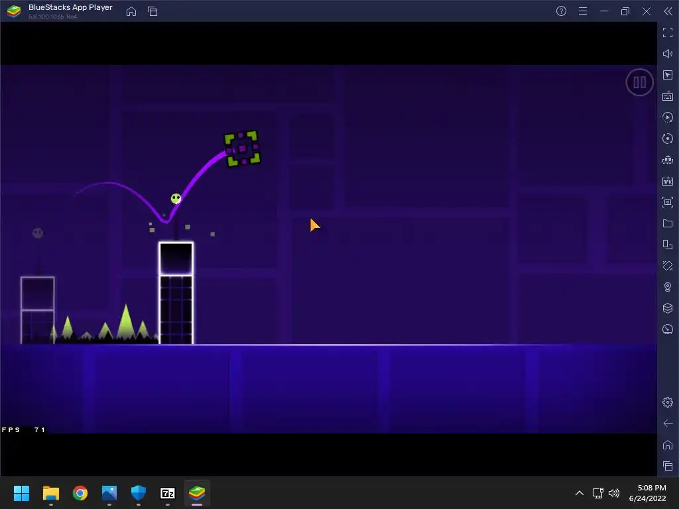679x509 pixels.
Task: Open 7-Zip from the taskbar
Action: pyautogui.click(x=168, y=493)
